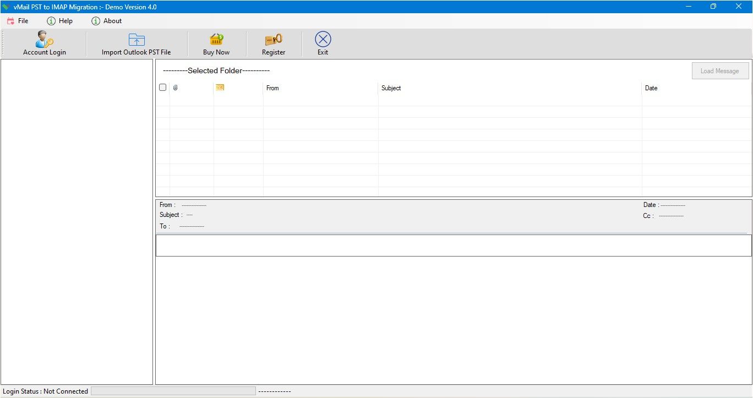Open the About menu

point(107,21)
